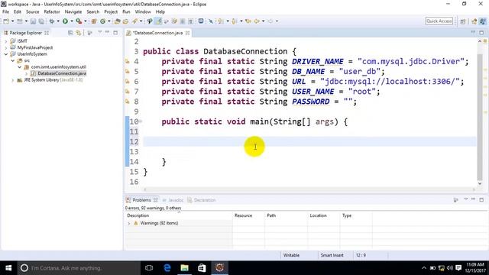Switch to the Java EE perspective icon
The image size is (489, 275).
474,21
